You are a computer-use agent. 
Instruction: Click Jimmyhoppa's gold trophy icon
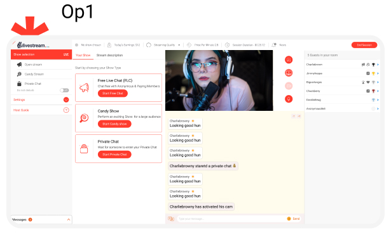pyautogui.click(x=373, y=73)
